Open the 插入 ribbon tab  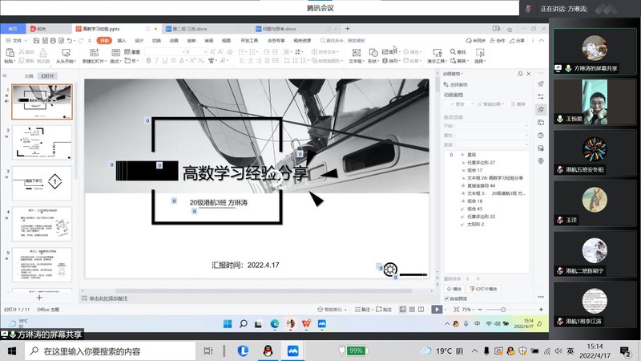point(121,39)
